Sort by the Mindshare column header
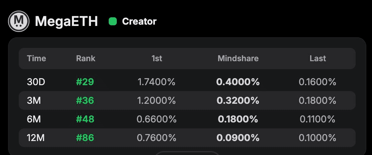This screenshot has width=372, height=155. click(238, 59)
